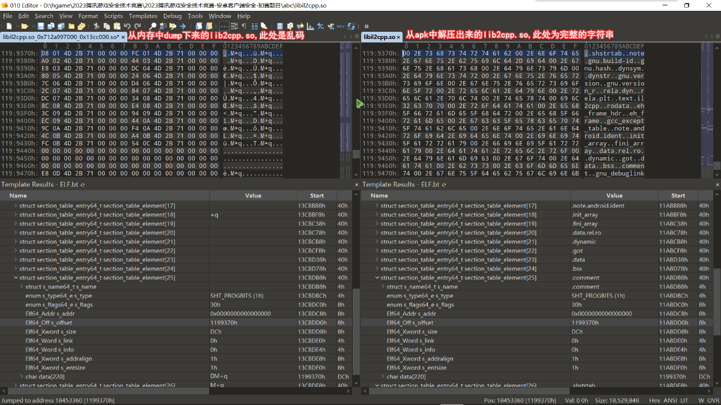Sort by left panel Value column header
The image size is (721, 405).
(x=253, y=196)
